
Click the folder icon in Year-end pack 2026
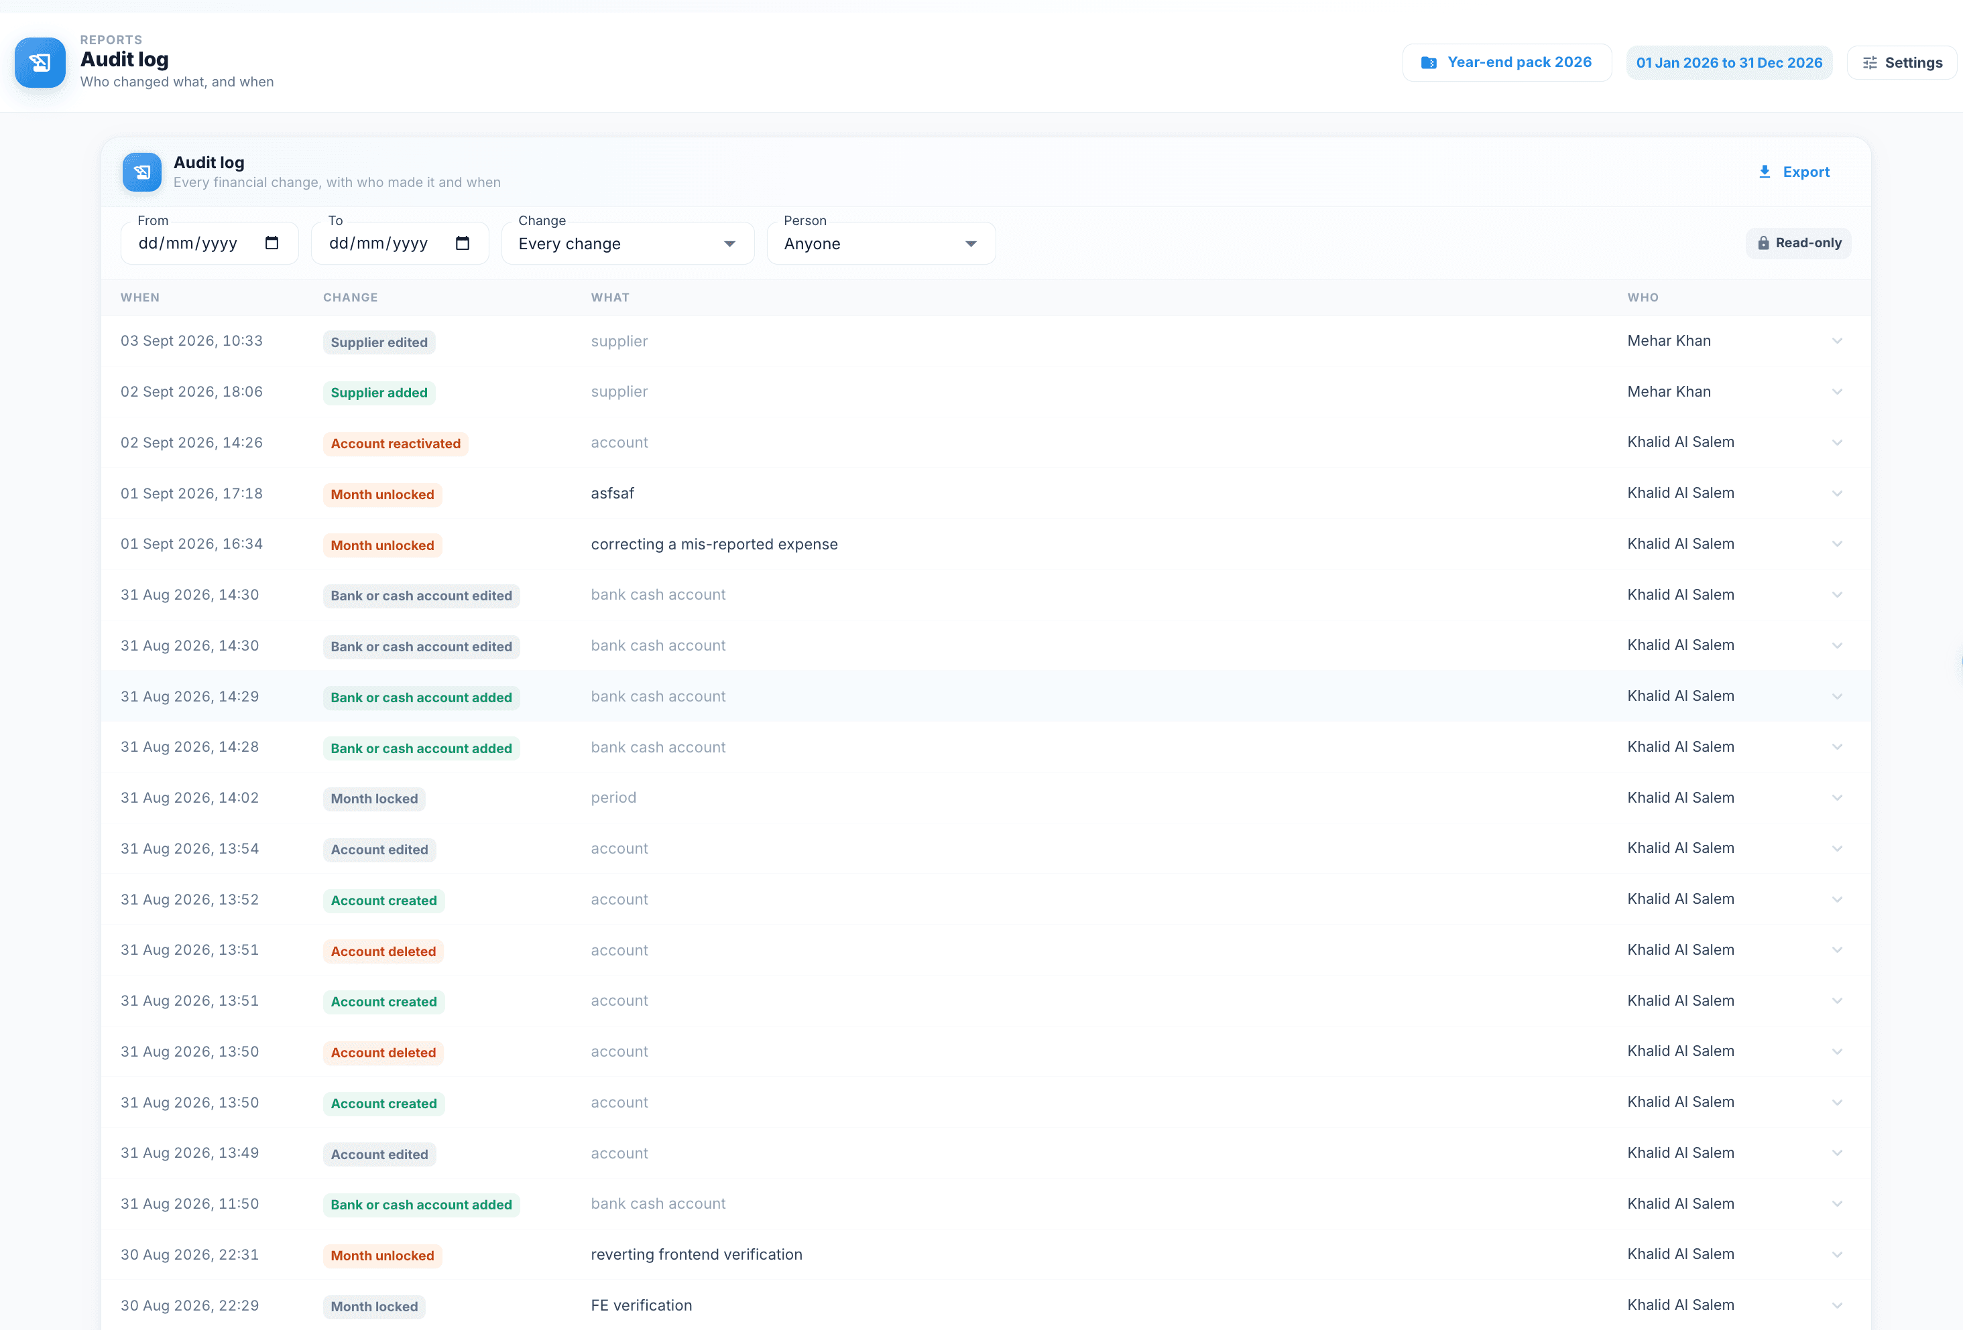point(1429,62)
